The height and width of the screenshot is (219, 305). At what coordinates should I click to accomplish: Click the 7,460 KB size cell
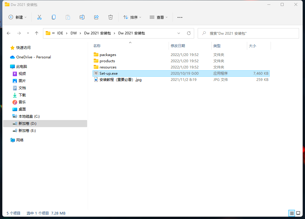coord(261,73)
